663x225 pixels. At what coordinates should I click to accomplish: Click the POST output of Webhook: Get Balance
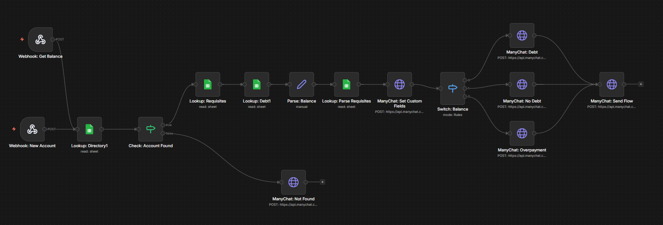[53, 39]
